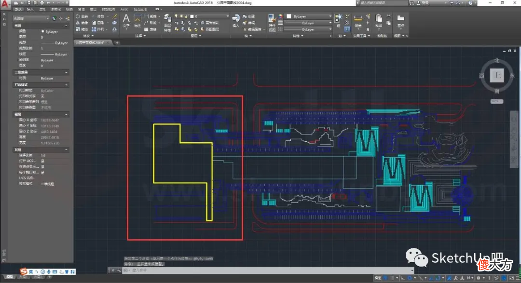Viewport: 521px width, 283px height.
Task: Open the AutoCAD application menu logo
Action: tap(5, 4)
